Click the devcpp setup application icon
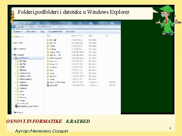The image size is (182, 136). click(x=48, y=82)
